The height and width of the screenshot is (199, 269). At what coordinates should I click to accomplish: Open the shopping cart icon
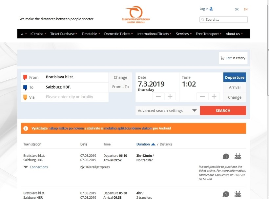point(222,58)
